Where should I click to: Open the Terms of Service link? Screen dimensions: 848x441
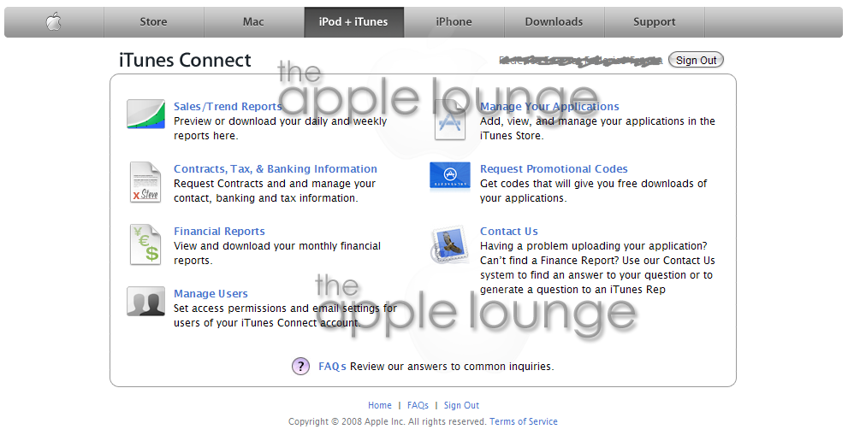(524, 421)
